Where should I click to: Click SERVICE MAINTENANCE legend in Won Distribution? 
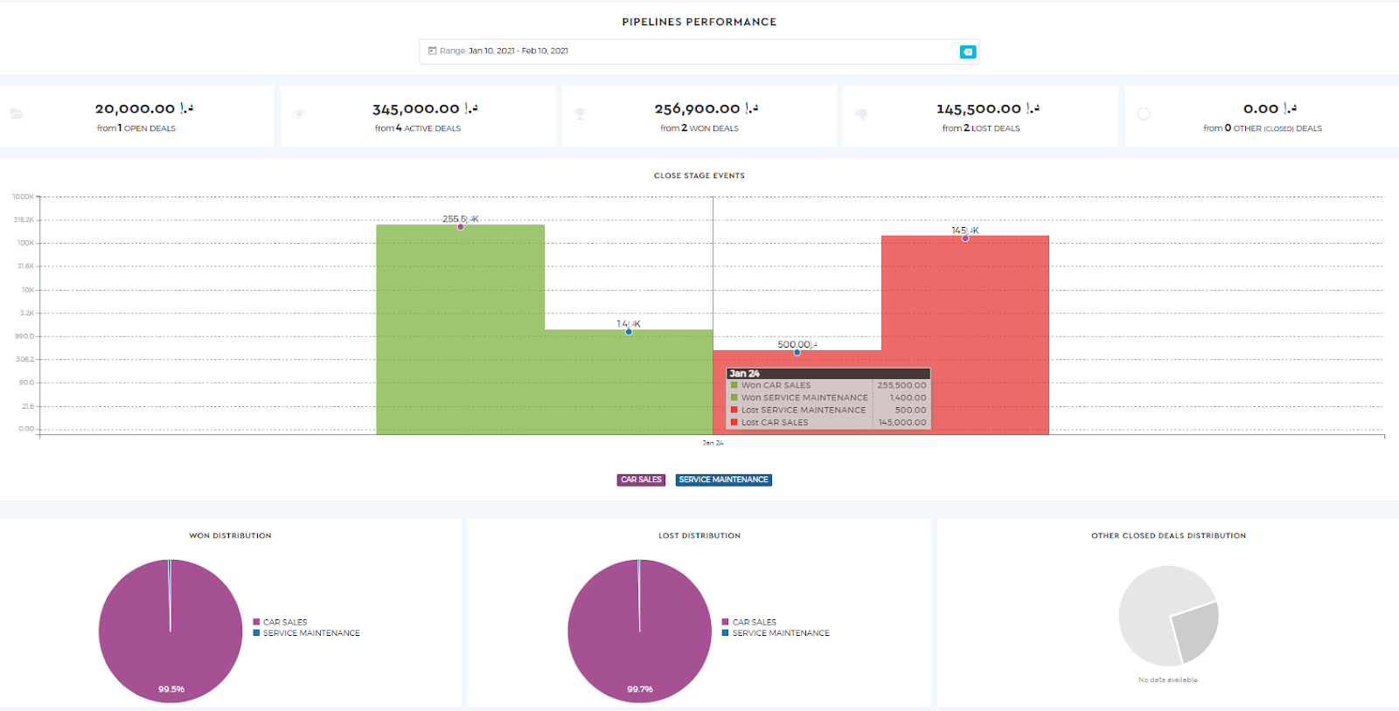306,633
